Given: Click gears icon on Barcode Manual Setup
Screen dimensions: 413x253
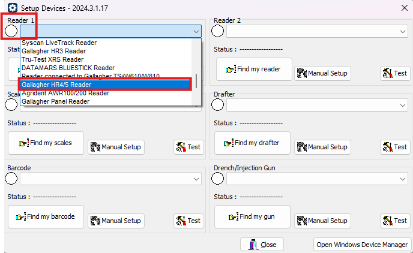Looking at the screenshot, I should coord(95,221).
